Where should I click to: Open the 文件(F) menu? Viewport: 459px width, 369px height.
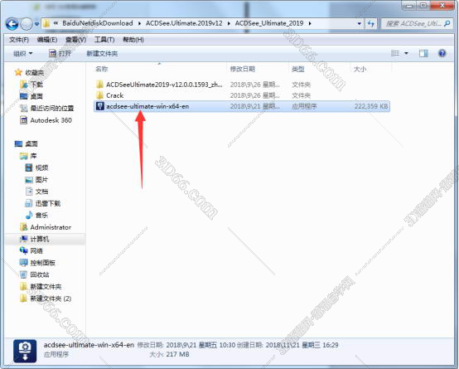tap(19, 40)
